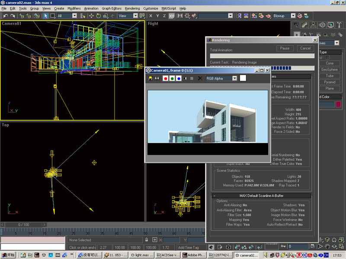Click the Save Bitmap disk icon
The width and height of the screenshot is (346, 259).
coord(151,79)
